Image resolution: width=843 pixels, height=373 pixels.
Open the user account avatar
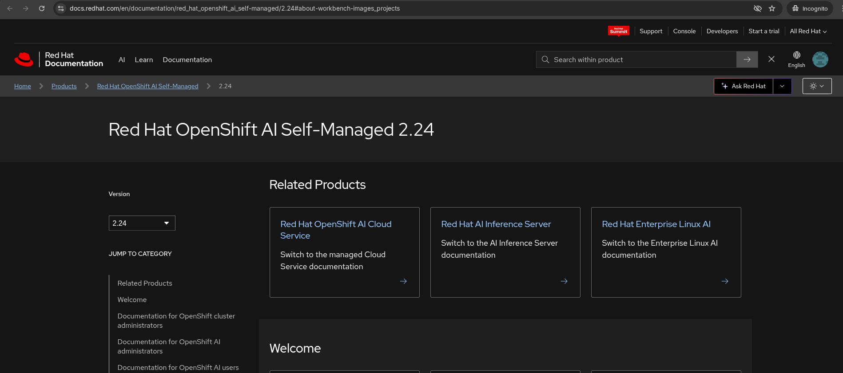[x=820, y=59]
